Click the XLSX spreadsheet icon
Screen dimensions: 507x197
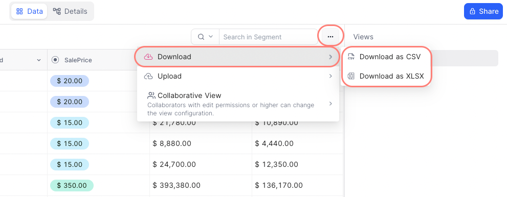pyautogui.click(x=351, y=76)
